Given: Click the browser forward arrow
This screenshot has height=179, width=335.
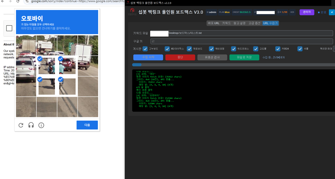Looking at the screenshot, I should coord(10,1).
